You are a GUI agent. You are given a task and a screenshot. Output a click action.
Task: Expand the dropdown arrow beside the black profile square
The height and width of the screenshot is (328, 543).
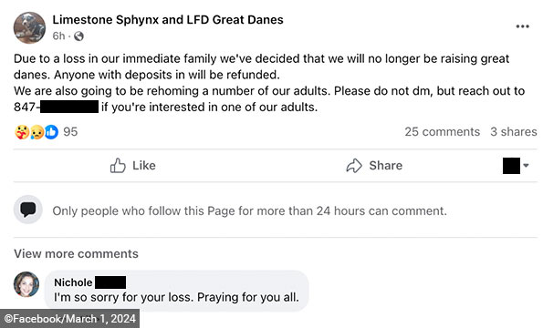526,166
